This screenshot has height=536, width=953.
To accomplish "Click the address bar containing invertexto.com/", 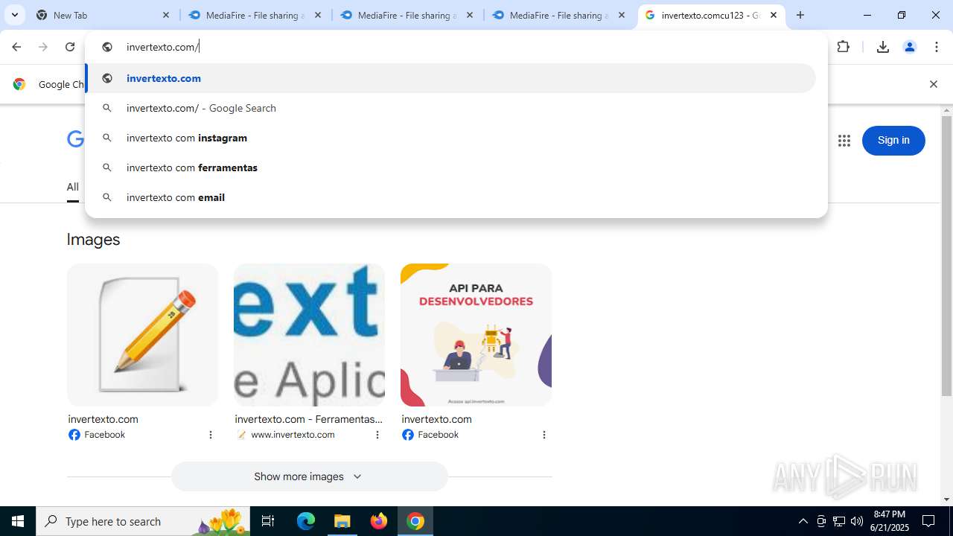I will [x=456, y=47].
